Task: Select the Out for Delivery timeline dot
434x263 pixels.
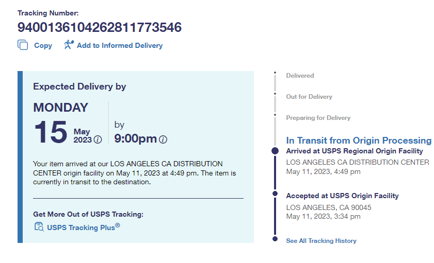Action: tap(275, 94)
